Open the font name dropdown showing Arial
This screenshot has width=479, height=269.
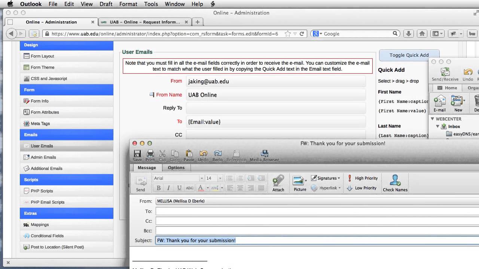tap(202, 178)
